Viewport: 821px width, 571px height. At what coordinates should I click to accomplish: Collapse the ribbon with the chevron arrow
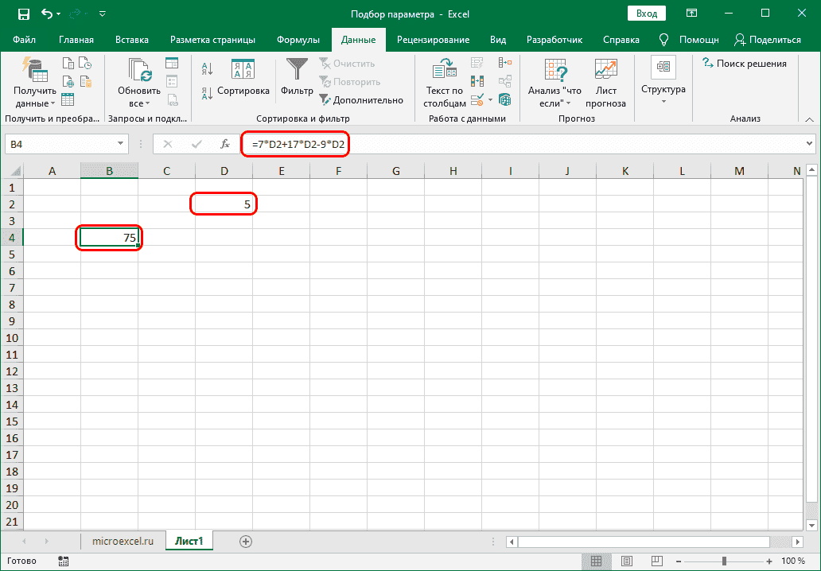[x=809, y=118]
